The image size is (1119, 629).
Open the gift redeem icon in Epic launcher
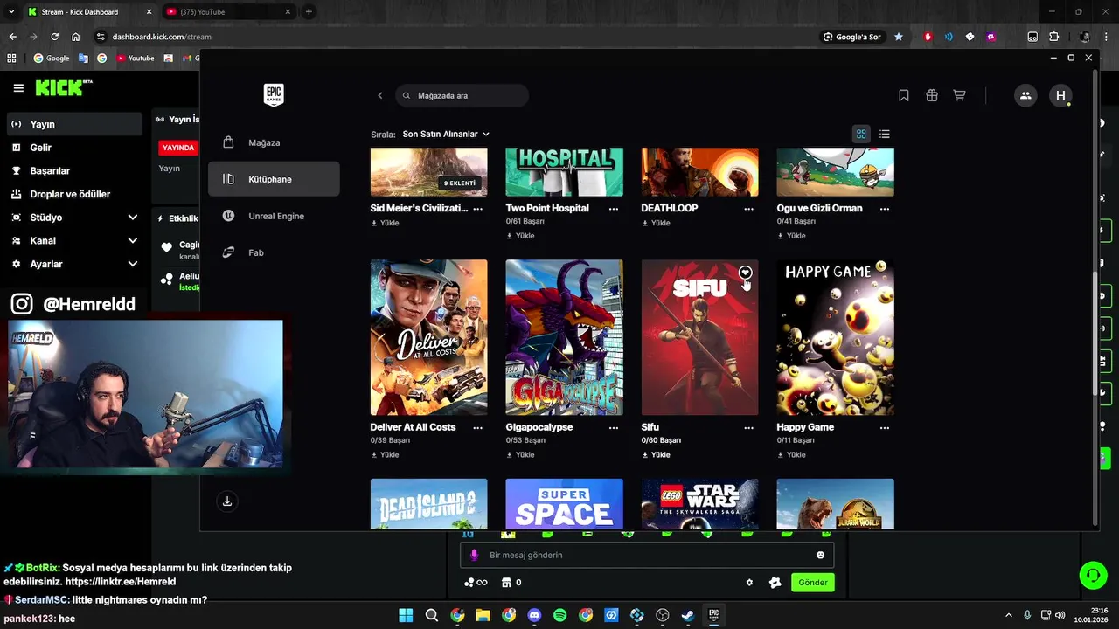click(932, 96)
